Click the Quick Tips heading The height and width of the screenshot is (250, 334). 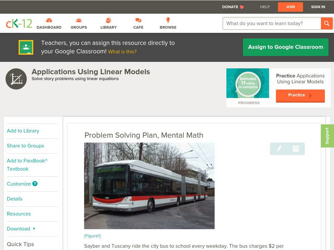click(x=20, y=244)
